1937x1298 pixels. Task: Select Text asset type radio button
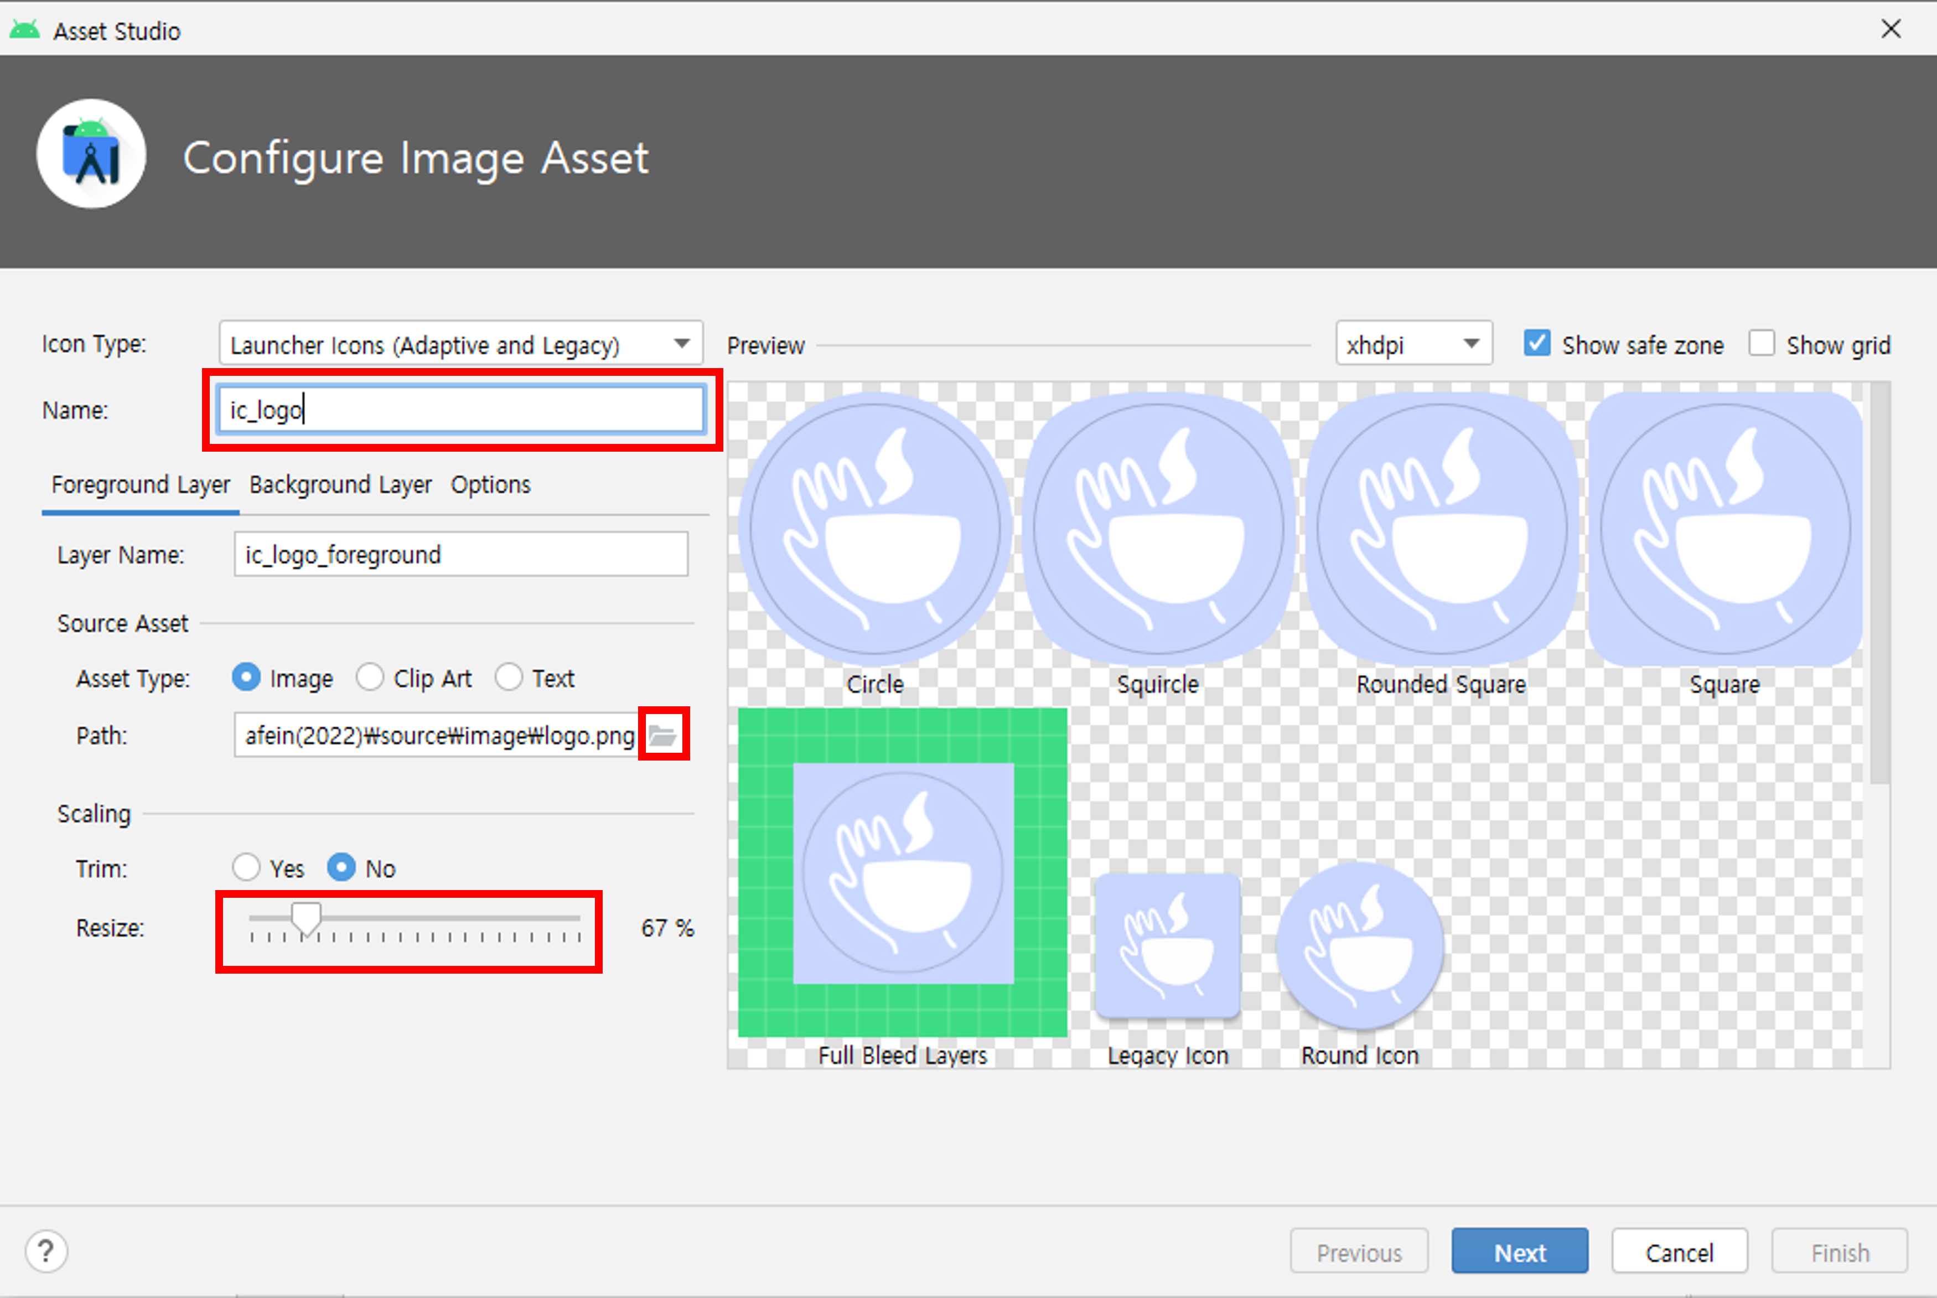[x=509, y=678]
